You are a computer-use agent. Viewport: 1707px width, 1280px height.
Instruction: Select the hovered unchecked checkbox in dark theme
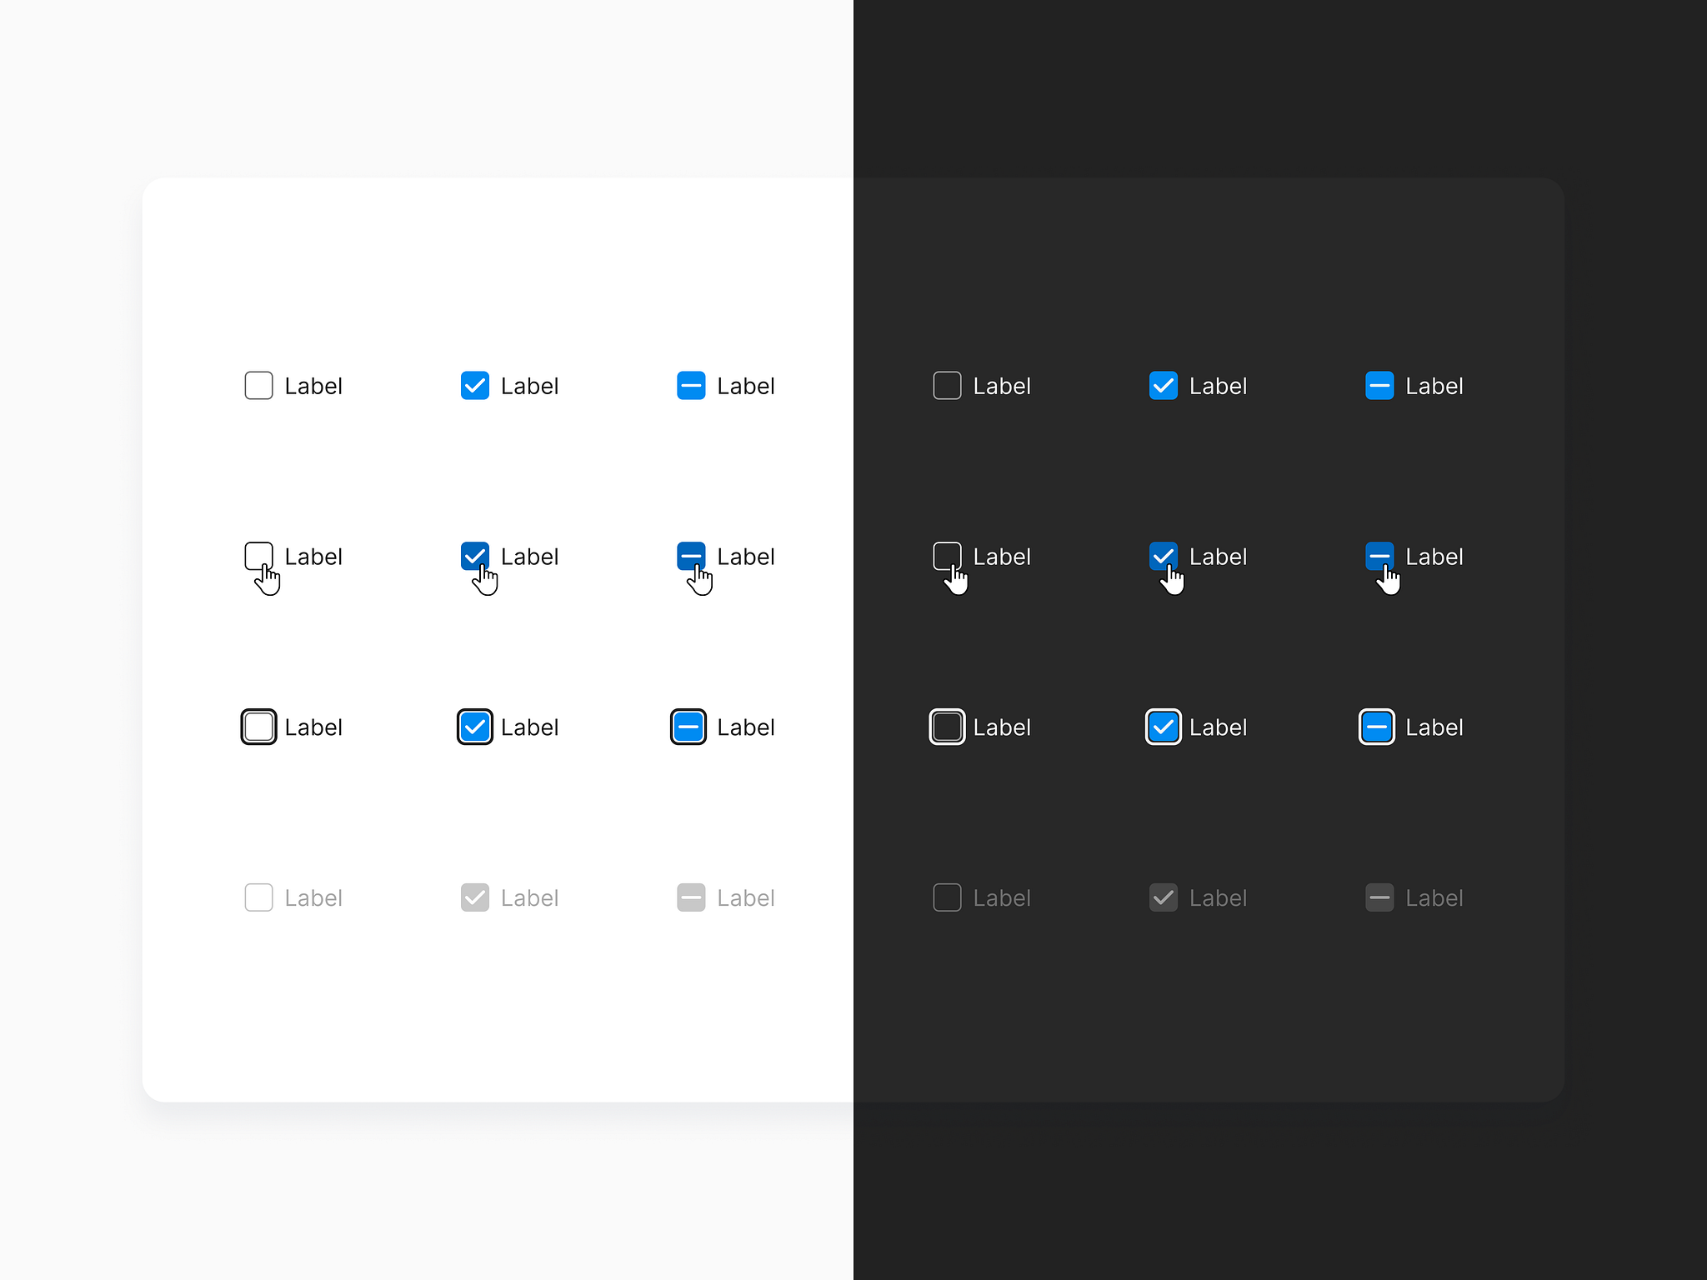coord(947,557)
